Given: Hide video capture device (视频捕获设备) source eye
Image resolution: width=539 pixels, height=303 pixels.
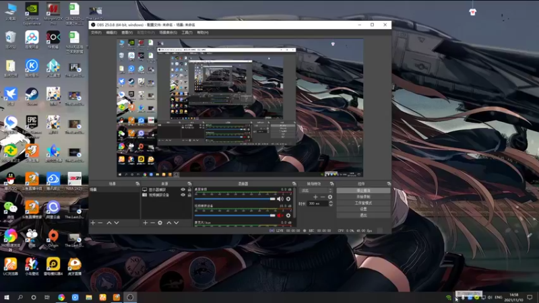Looking at the screenshot, I should (x=183, y=195).
